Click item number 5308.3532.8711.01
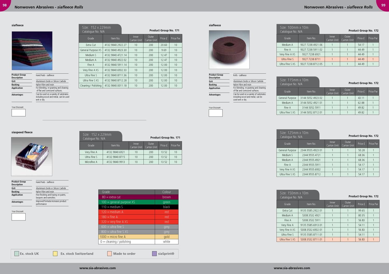The image size is (389, 274). tap(311, 240)
